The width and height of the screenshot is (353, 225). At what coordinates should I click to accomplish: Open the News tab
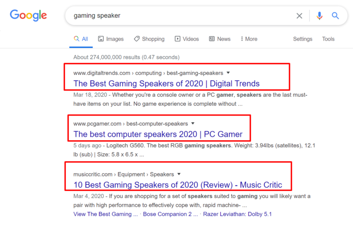pos(220,39)
